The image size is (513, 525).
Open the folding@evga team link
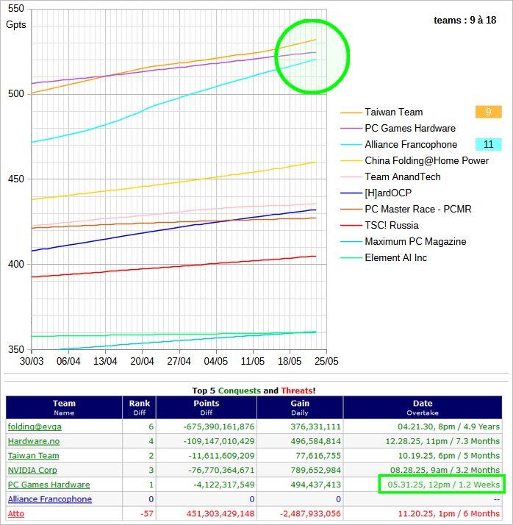pyautogui.click(x=34, y=426)
